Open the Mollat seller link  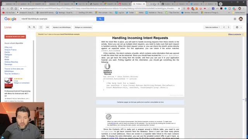(x=7, y=59)
